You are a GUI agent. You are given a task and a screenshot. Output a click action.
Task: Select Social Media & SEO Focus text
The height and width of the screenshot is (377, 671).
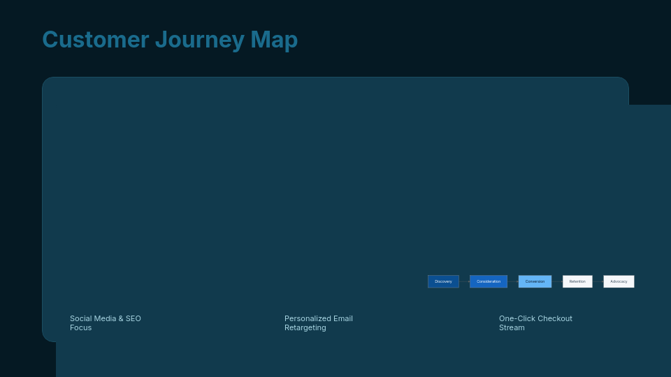click(106, 323)
